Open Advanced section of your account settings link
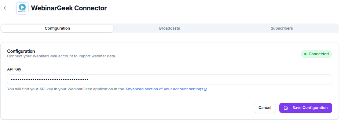Image resolution: width=341 pixels, height=123 pixels. click(x=166, y=89)
